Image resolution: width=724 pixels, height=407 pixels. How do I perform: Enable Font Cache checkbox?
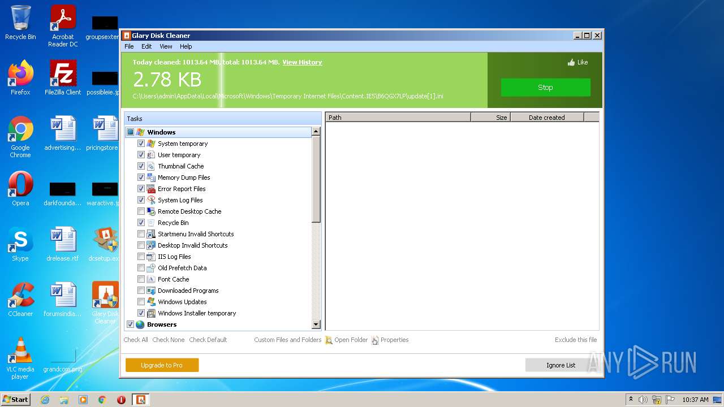pyautogui.click(x=141, y=279)
